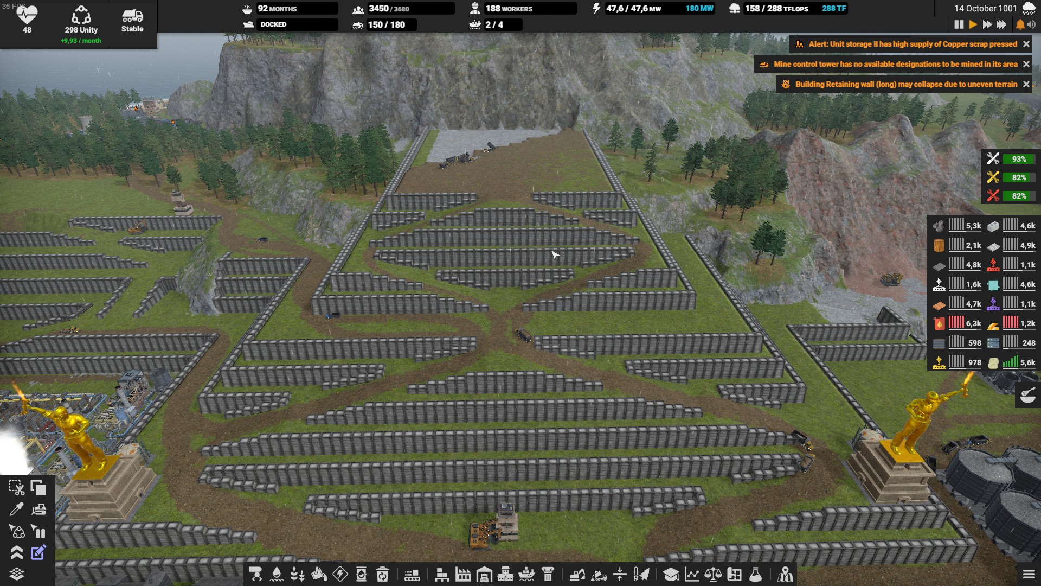Open the metallurgy smelting build category

319,574
